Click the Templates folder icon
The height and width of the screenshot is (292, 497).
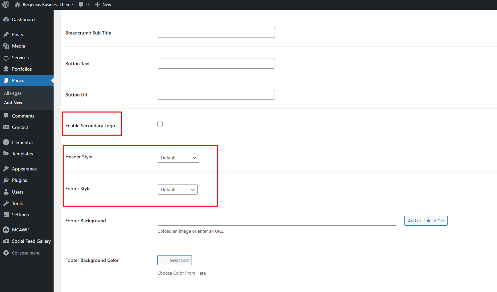6,154
